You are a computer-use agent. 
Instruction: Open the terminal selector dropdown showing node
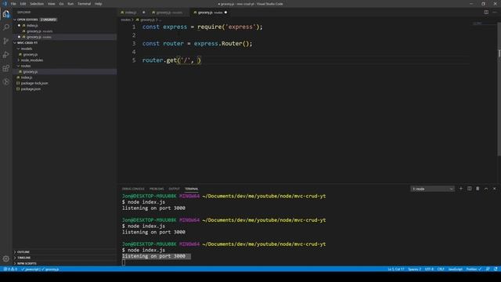point(432,189)
